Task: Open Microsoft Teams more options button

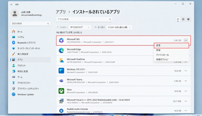Action: 186,81
